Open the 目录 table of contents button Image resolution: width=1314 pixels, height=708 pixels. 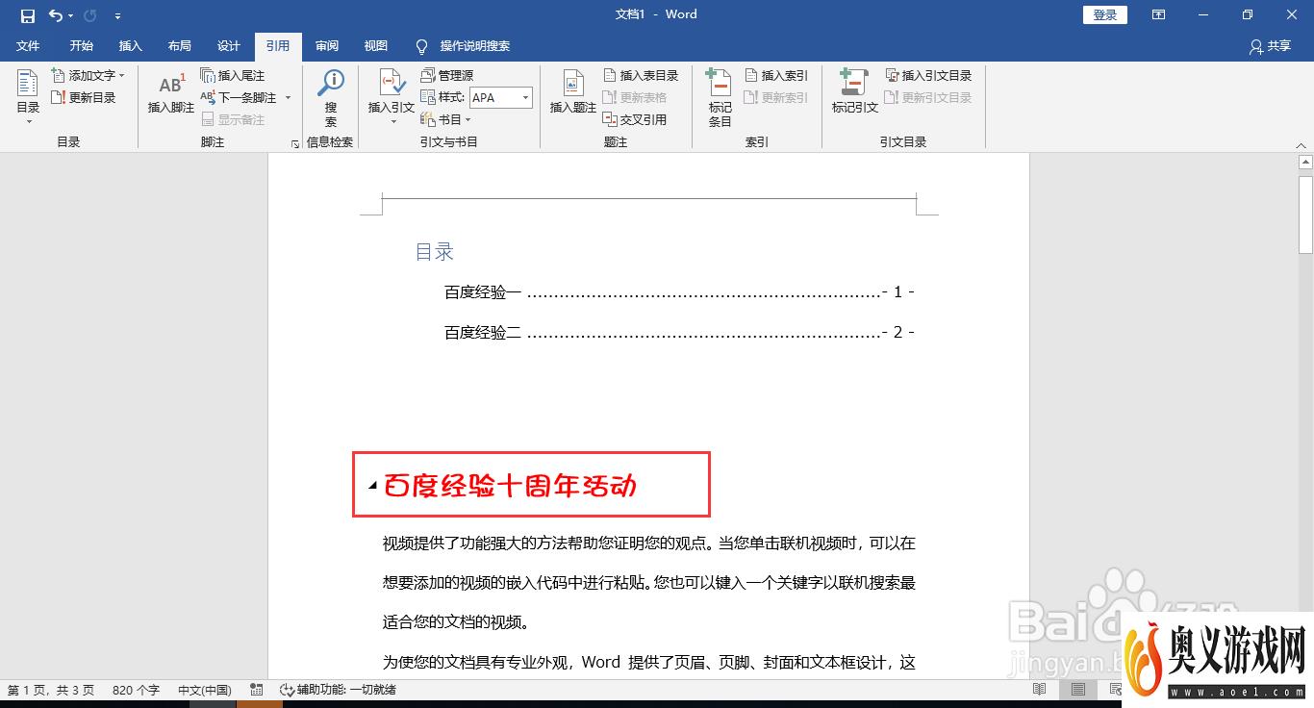pyautogui.click(x=28, y=96)
